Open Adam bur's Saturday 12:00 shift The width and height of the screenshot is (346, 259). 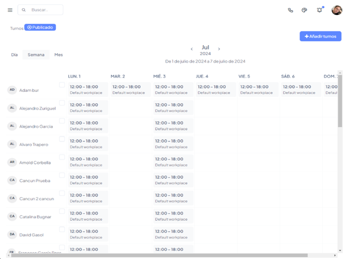[x=301, y=89]
